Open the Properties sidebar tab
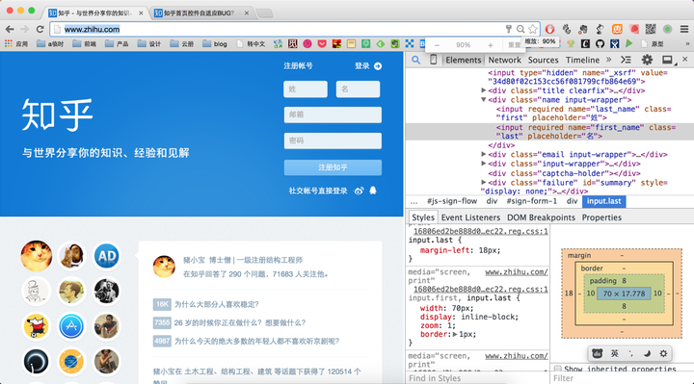694x384 pixels. 601,218
